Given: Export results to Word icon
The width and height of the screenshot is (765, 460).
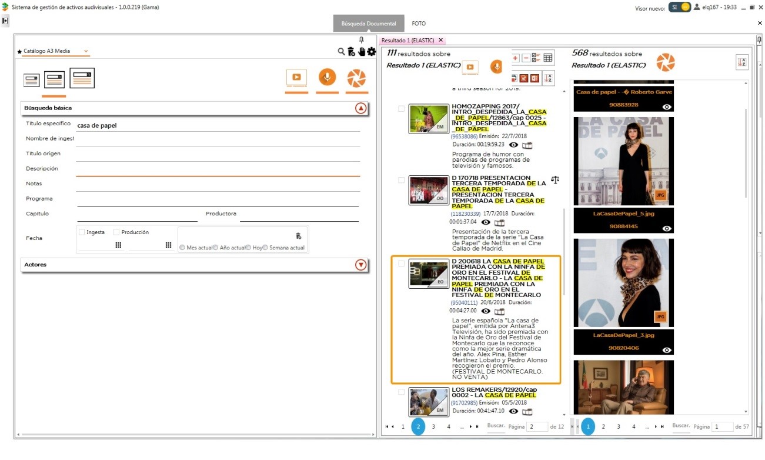Looking at the screenshot, I should tap(525, 78).
